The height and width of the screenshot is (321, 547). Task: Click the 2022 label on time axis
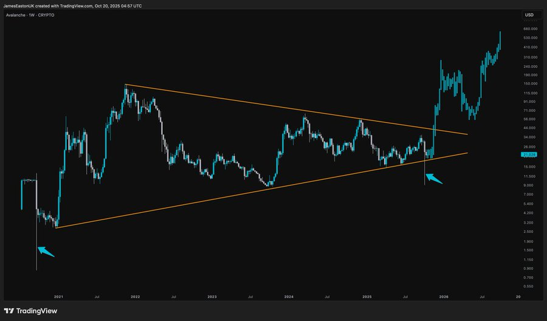tap(135, 297)
